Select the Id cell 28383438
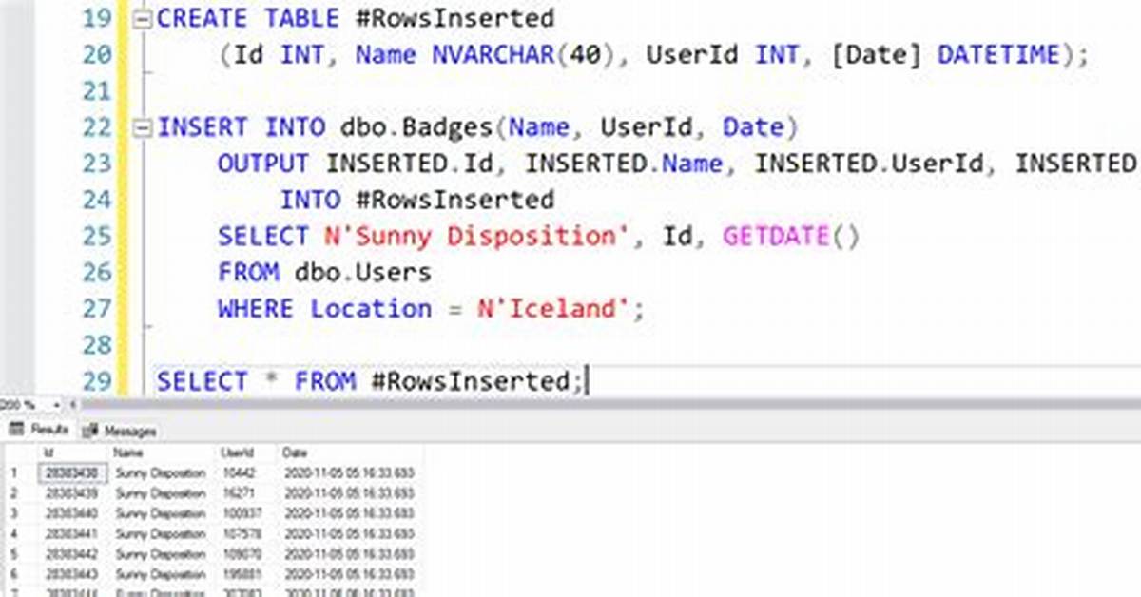The image size is (1141, 597). (x=70, y=472)
